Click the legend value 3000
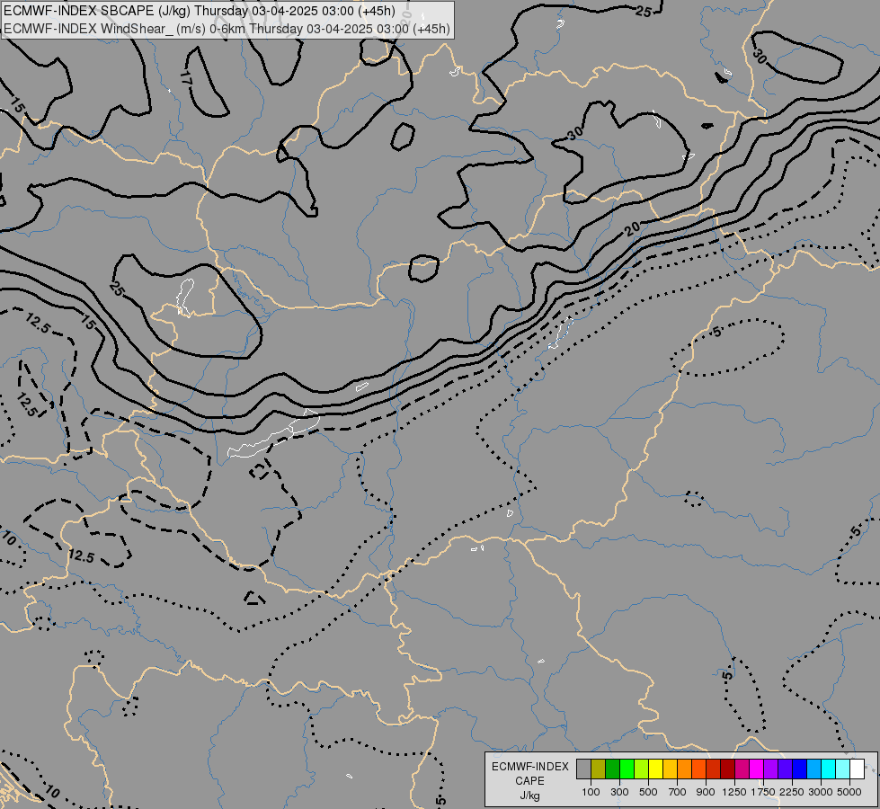The image size is (880, 809). point(821,792)
